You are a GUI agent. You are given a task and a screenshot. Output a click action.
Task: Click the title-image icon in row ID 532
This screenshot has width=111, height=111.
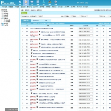(40, 44)
